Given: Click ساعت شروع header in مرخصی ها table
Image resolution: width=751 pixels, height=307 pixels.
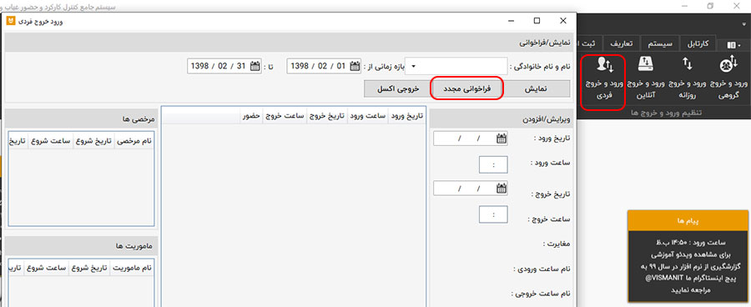Looking at the screenshot, I should pyautogui.click(x=51, y=141).
